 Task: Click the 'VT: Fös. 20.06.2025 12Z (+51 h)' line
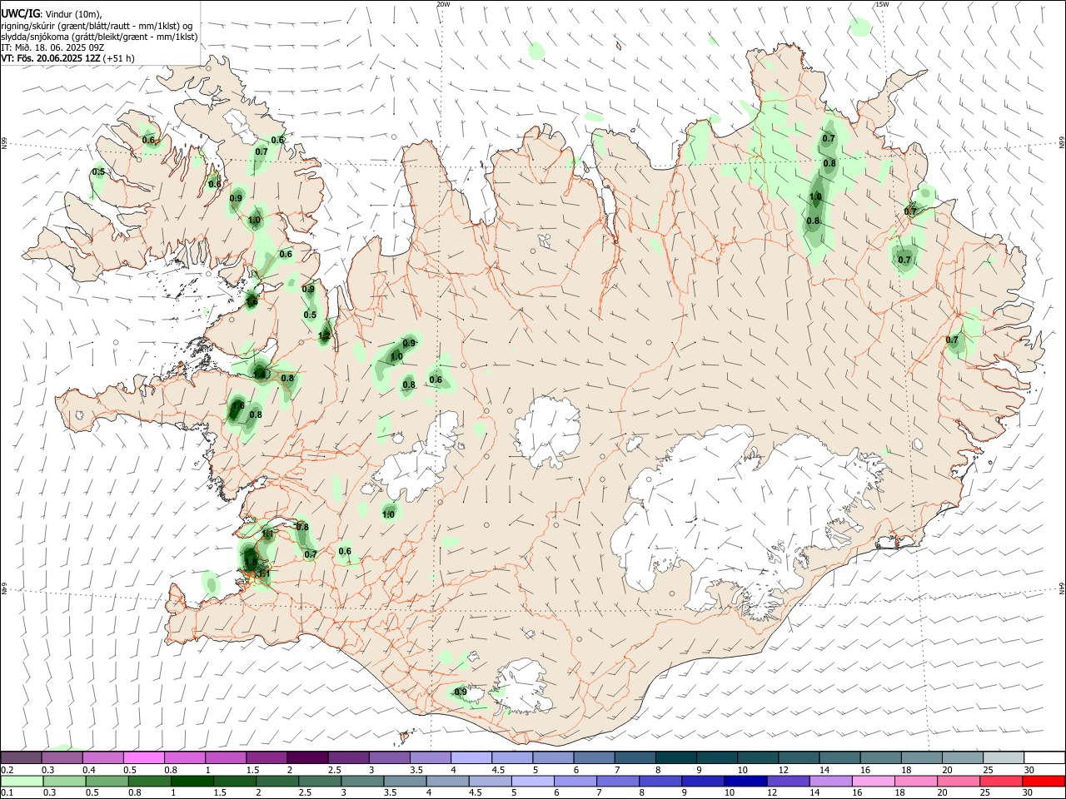pos(67,58)
